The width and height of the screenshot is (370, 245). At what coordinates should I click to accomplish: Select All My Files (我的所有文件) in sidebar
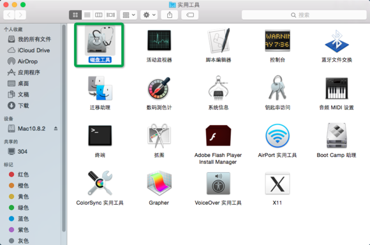pyautogui.click(x=30, y=39)
